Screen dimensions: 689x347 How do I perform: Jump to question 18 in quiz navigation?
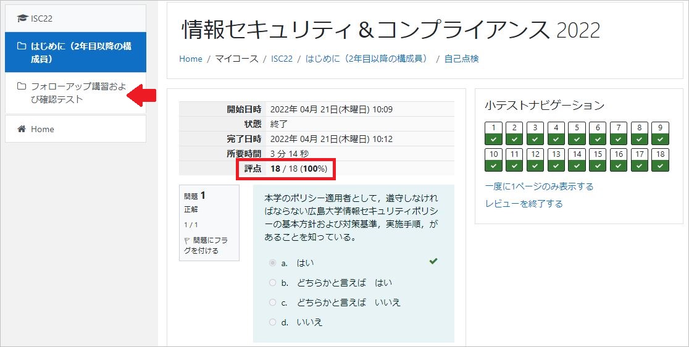[x=661, y=160]
